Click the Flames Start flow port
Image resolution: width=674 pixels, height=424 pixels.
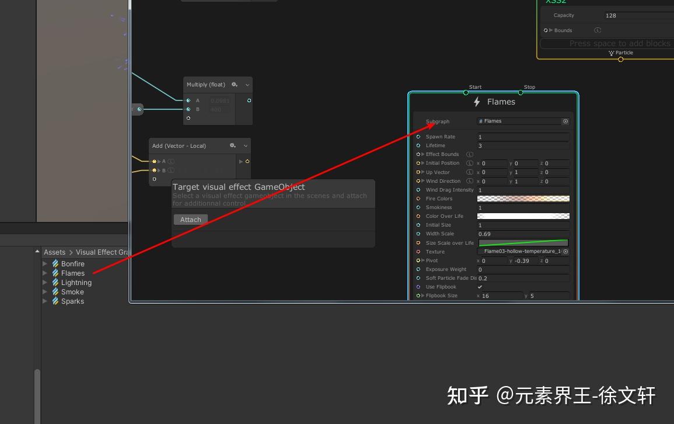click(x=466, y=92)
